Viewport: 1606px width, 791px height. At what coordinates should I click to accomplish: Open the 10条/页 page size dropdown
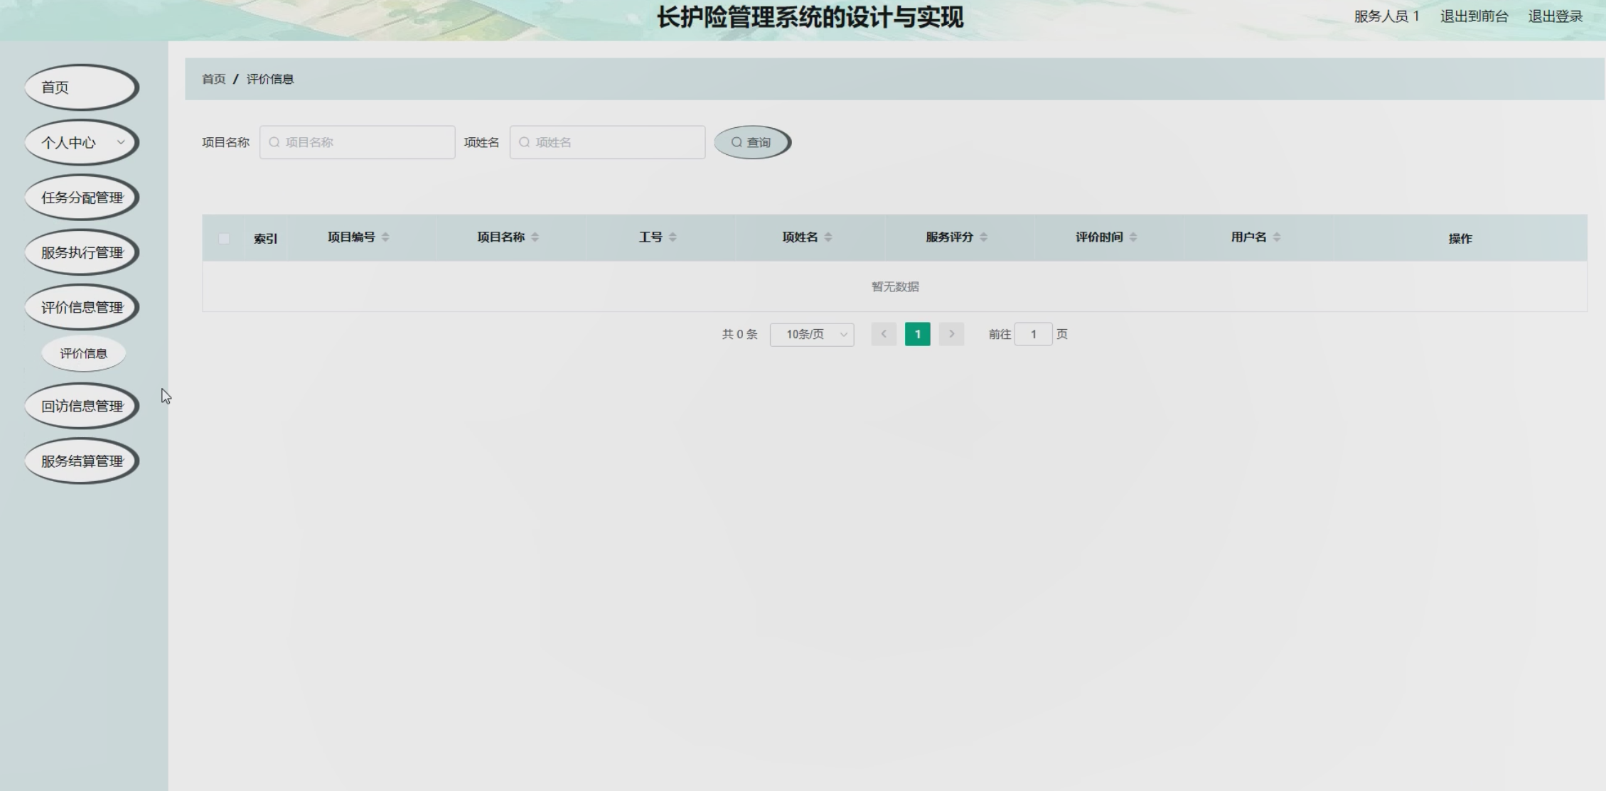812,334
